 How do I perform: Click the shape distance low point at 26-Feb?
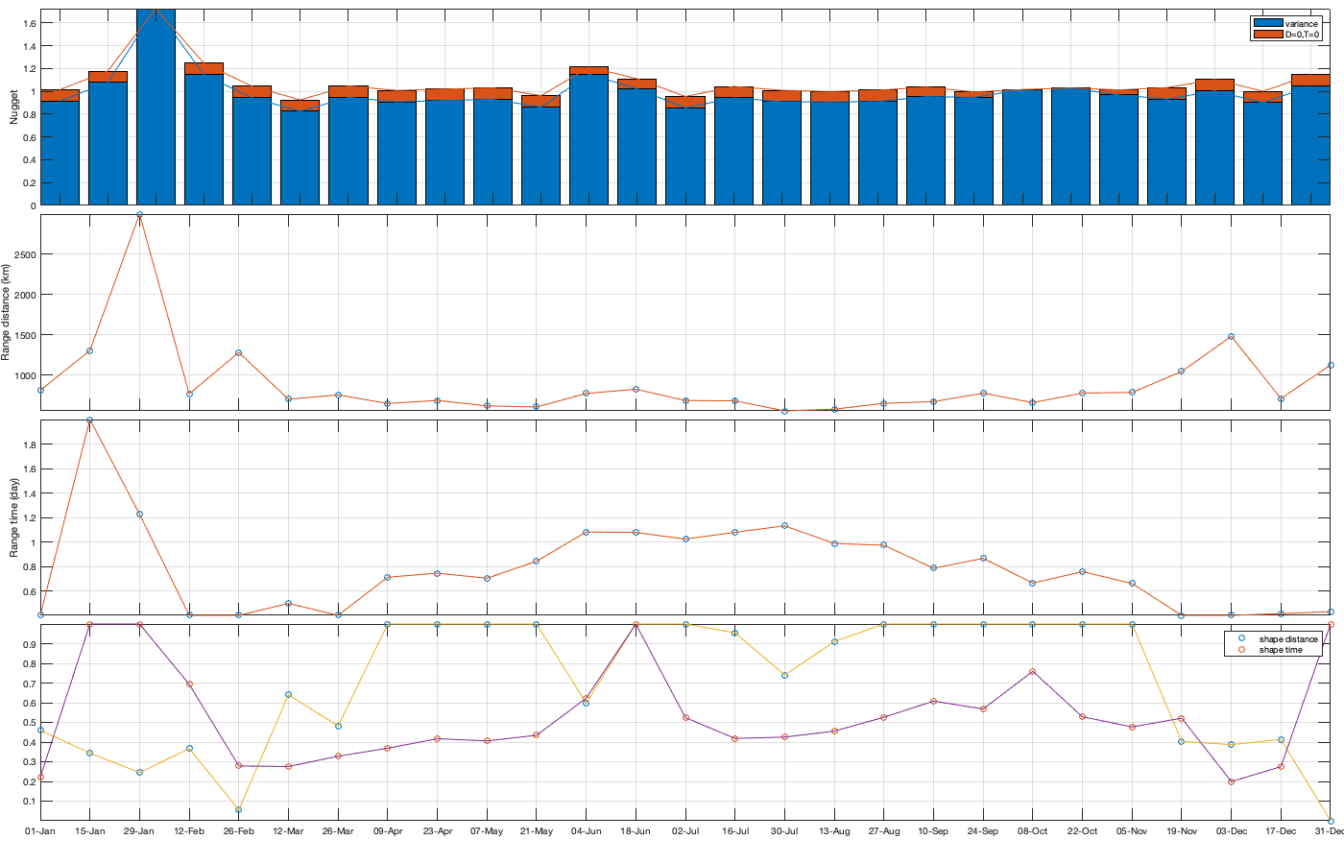click(x=238, y=809)
